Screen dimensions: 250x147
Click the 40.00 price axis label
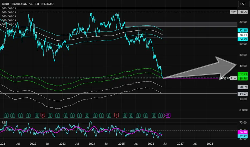243,66
